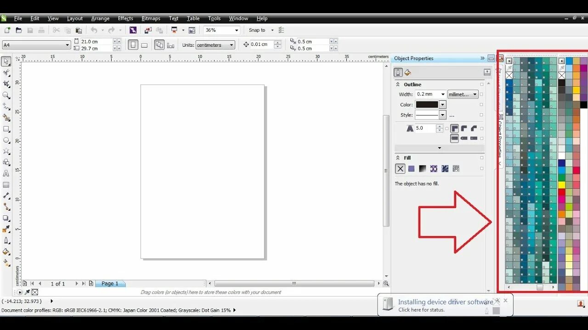The height and width of the screenshot is (330, 588).
Task: Select the Page 1 tab
Action: pos(110,284)
